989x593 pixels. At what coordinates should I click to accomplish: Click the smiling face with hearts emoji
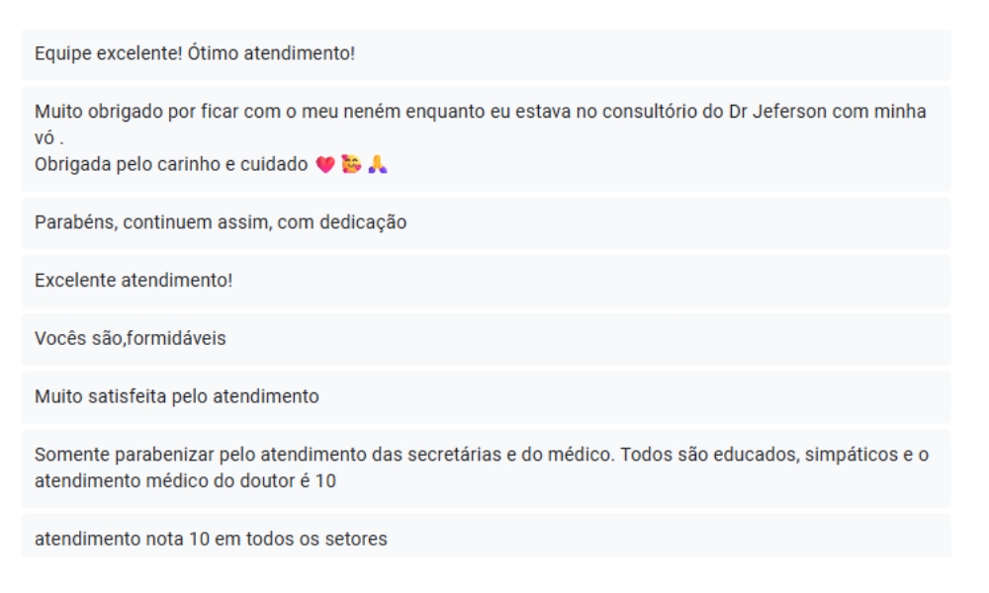[x=351, y=164]
